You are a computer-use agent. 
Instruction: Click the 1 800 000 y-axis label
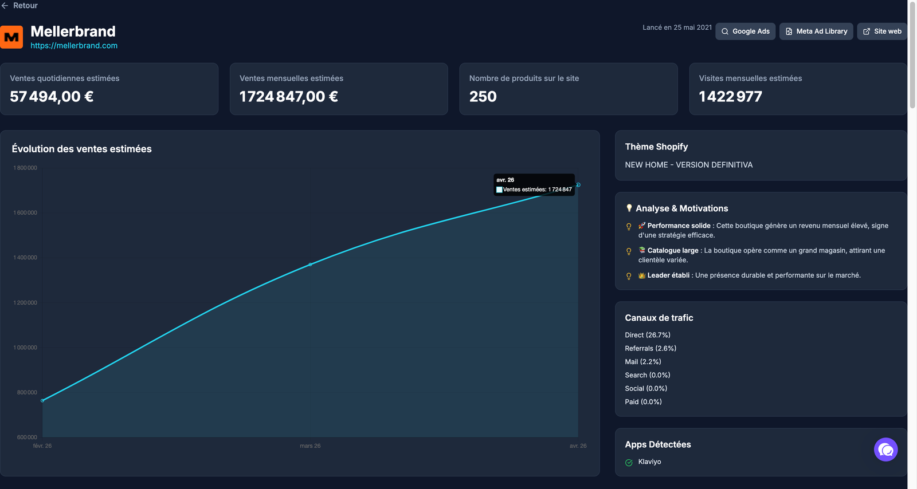click(25, 168)
